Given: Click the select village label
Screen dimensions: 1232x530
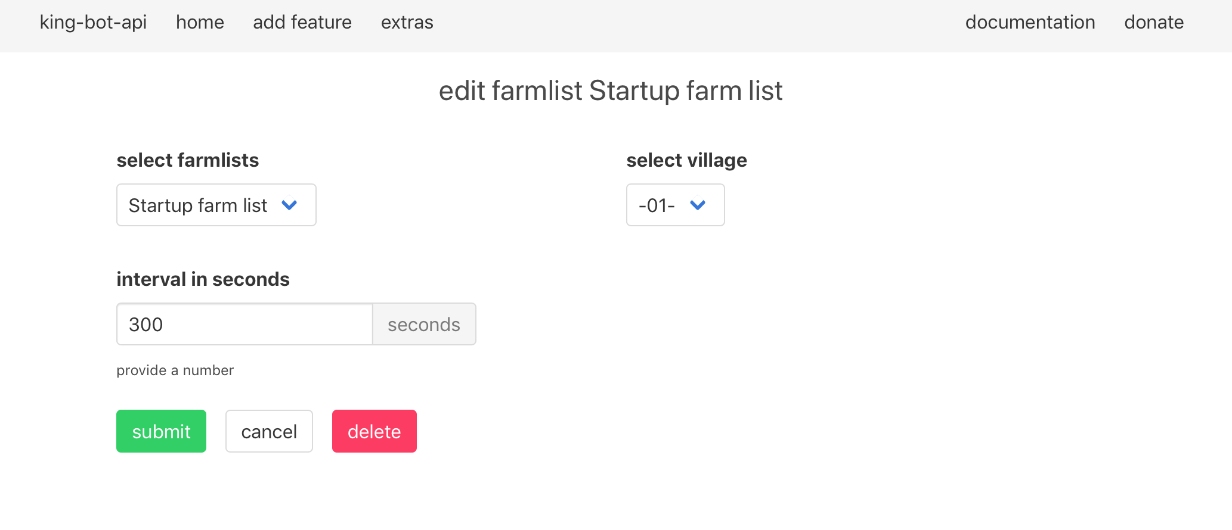Looking at the screenshot, I should point(686,160).
